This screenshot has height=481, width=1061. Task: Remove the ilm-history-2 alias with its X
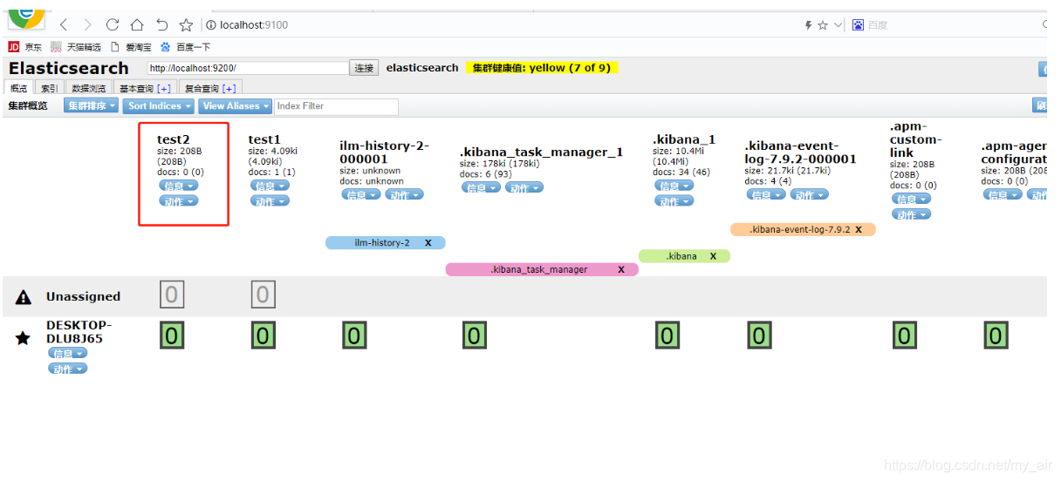(x=428, y=243)
